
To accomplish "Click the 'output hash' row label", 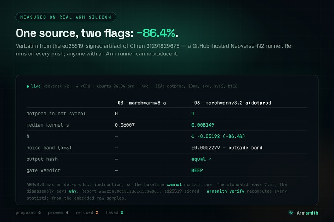I will click(42, 159).
